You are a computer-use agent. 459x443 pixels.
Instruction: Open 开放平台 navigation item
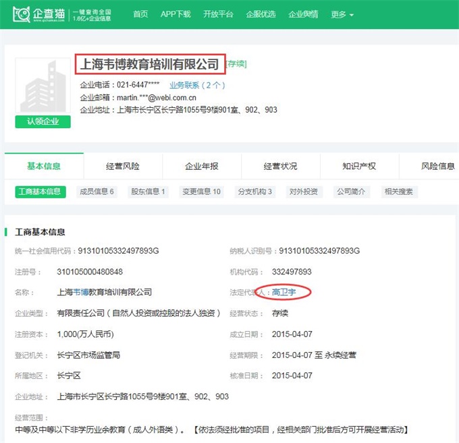[x=218, y=14]
